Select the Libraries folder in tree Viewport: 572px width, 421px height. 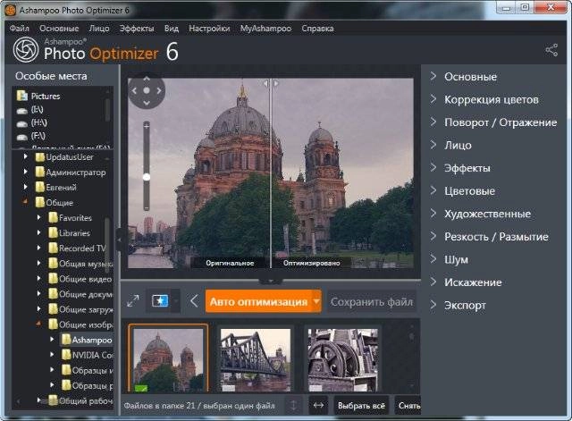[70, 232]
